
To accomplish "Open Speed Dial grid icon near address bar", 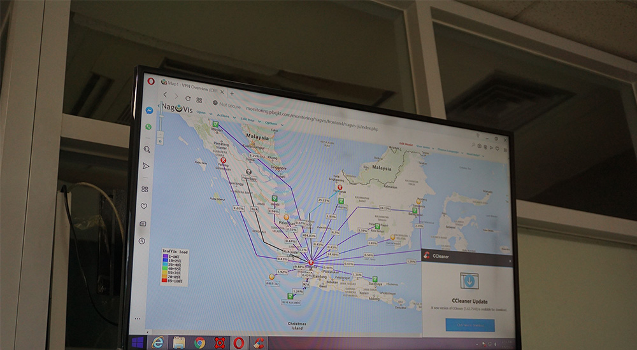I will click(x=199, y=100).
